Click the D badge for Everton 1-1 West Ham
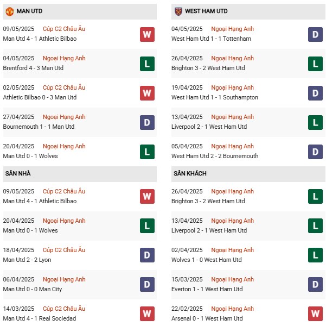Image resolution: width=326 pixels, height=326 pixels. point(316,285)
